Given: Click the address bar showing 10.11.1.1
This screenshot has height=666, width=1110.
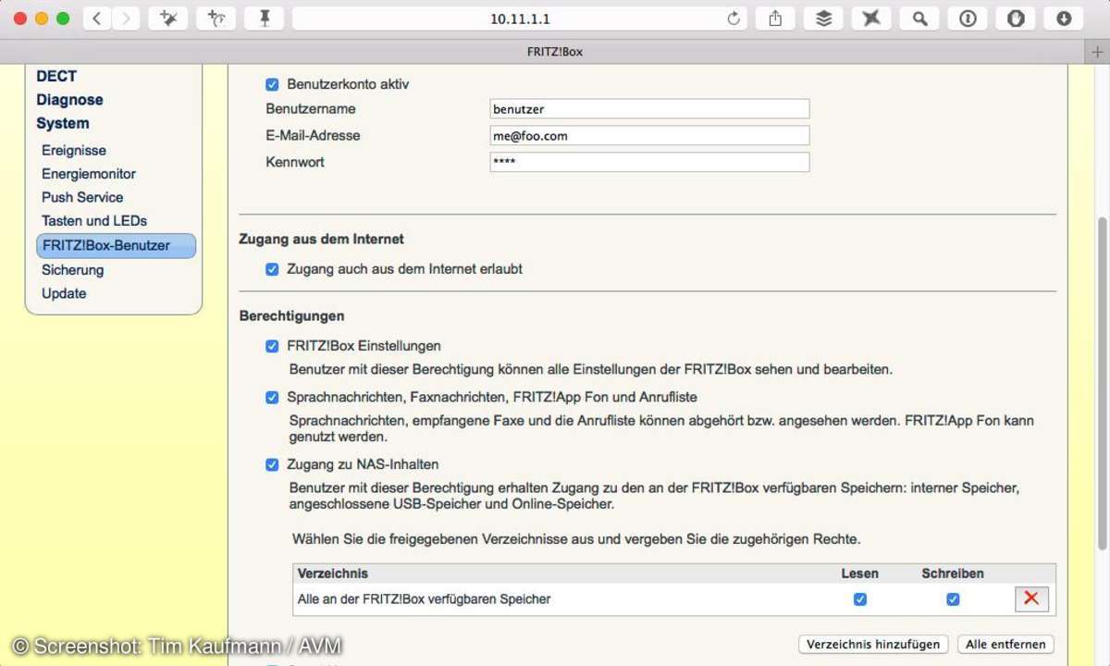Looking at the screenshot, I should (x=521, y=18).
